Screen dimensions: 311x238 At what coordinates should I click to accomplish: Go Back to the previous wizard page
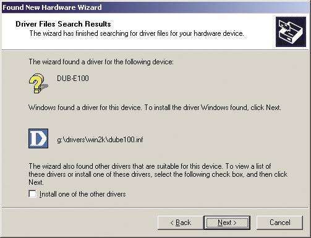(181, 223)
